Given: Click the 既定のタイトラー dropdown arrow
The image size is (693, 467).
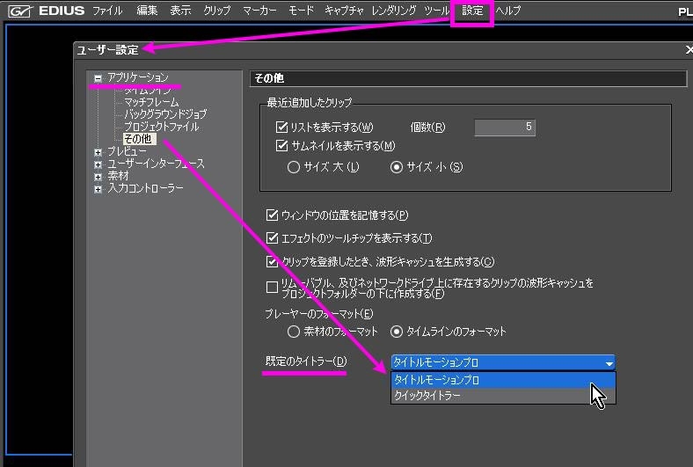Looking at the screenshot, I should click(609, 363).
